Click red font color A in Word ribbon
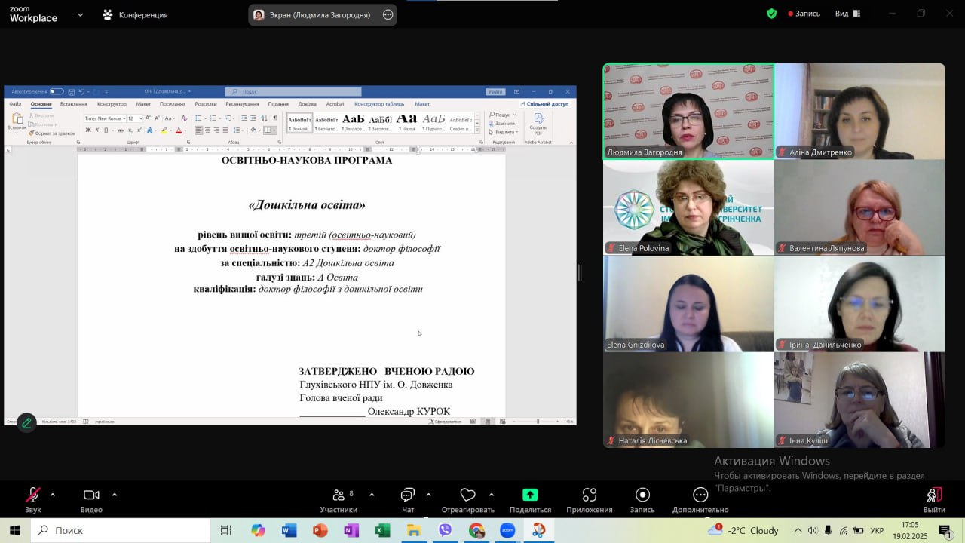The width and height of the screenshot is (965, 543). click(179, 130)
